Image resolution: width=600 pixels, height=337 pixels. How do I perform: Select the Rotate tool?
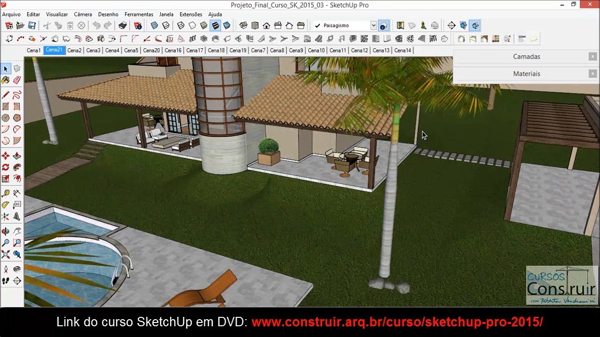[6, 167]
